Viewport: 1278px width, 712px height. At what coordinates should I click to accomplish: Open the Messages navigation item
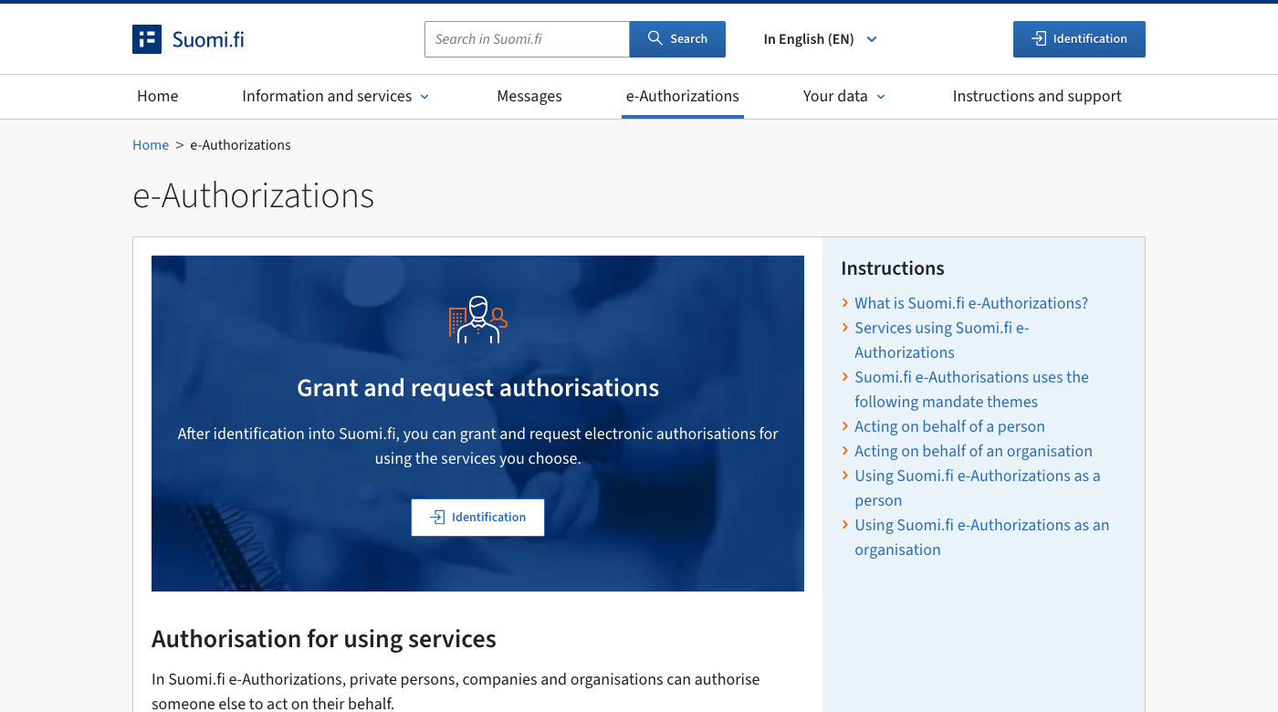tap(529, 96)
